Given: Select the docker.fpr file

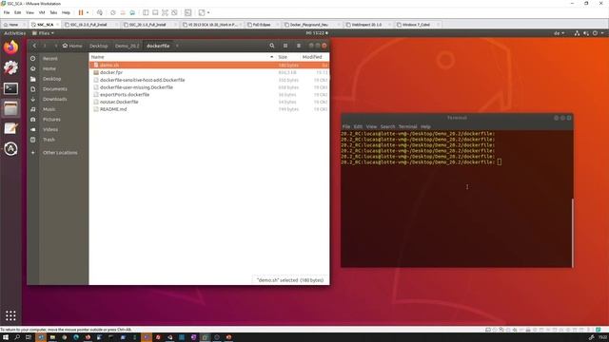Looking at the screenshot, I should click(209, 72).
